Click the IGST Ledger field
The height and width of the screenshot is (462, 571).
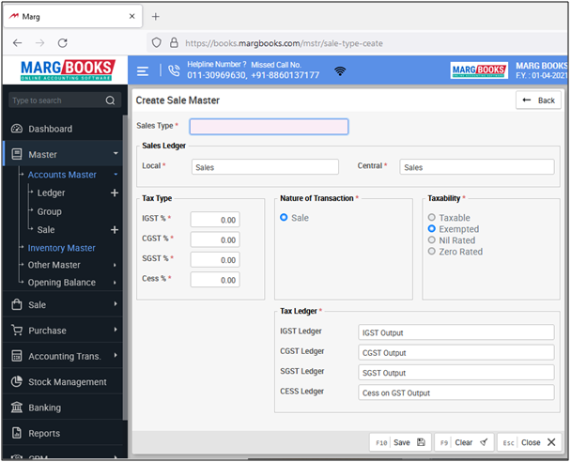click(x=456, y=332)
